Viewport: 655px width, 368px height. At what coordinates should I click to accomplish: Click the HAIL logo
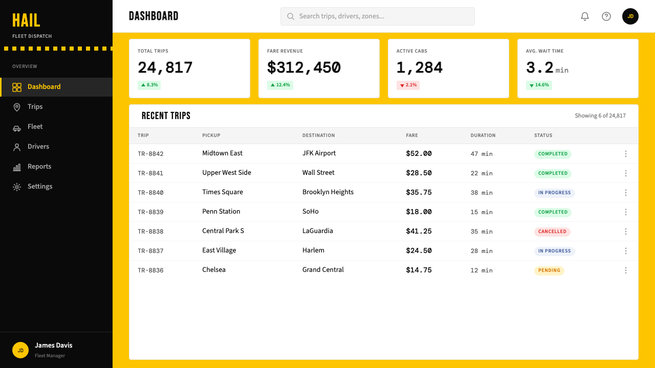pos(26,20)
